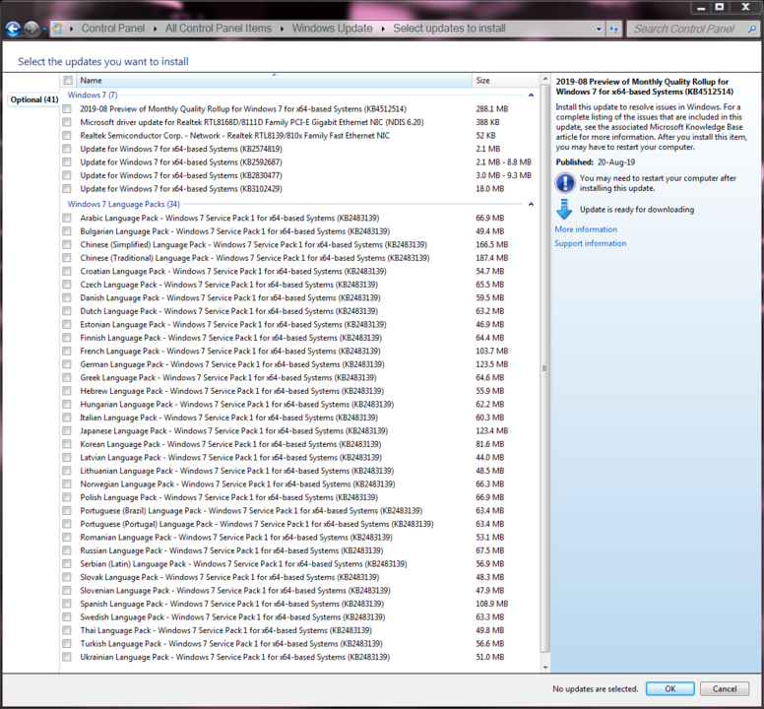This screenshot has height=709, width=764.
Task: Sort updates by the Size column header
Action: (505, 81)
